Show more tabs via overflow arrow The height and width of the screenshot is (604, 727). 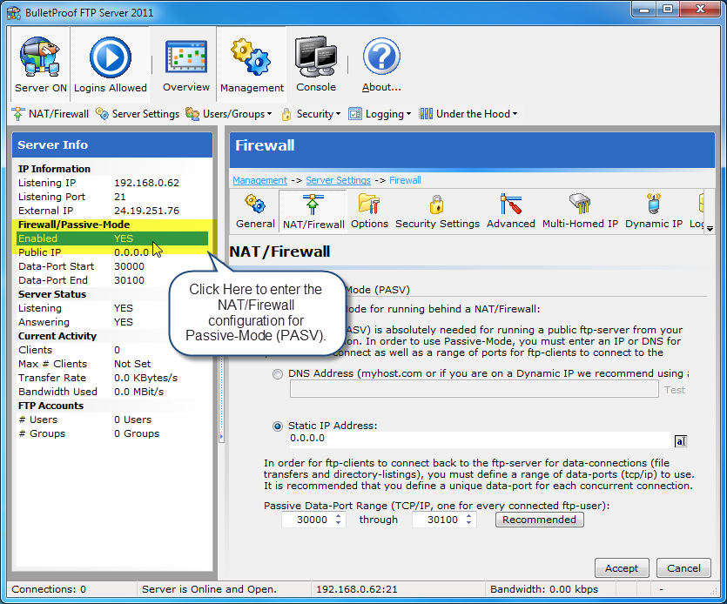pyautogui.click(x=710, y=229)
